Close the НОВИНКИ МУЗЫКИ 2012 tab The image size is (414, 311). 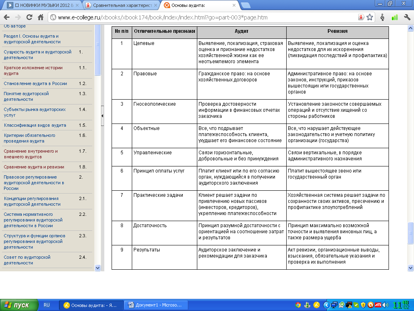[77, 5]
